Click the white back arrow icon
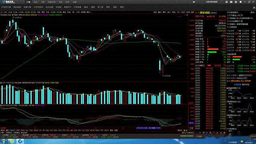The width and height of the screenshot is (256, 144). click(x=194, y=2)
